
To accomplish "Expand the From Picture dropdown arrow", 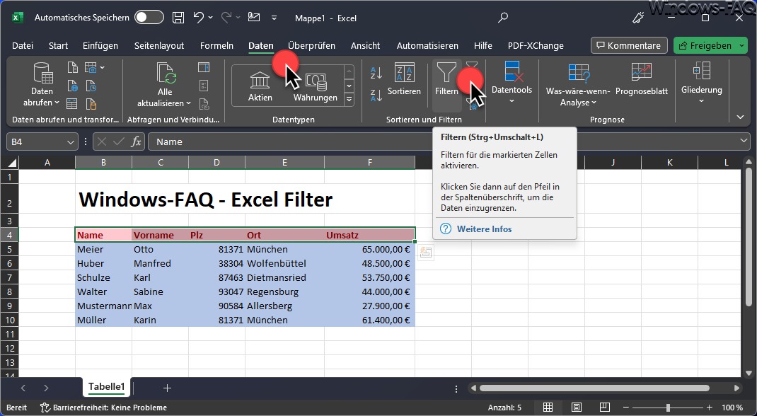I will [x=103, y=67].
